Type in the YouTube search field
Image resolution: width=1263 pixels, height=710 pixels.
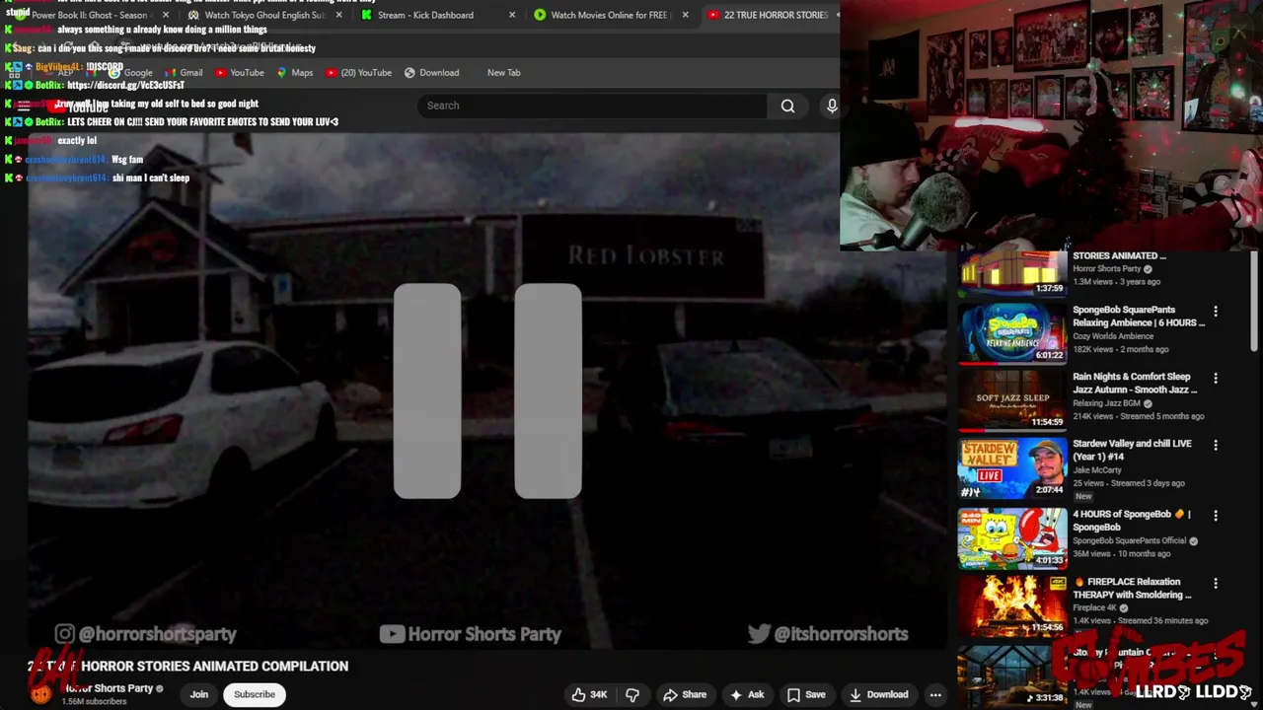592,106
